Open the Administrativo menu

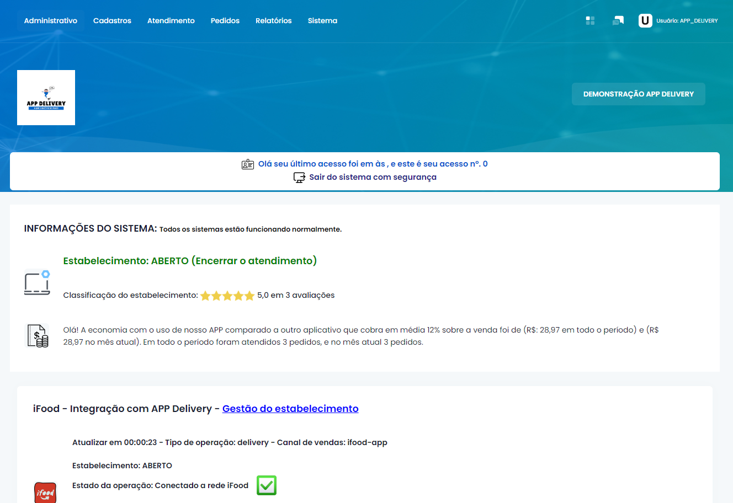[51, 21]
